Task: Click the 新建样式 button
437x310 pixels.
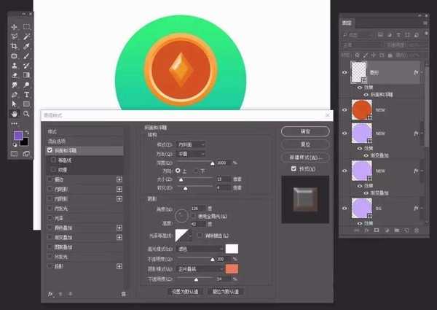Action: click(305, 157)
